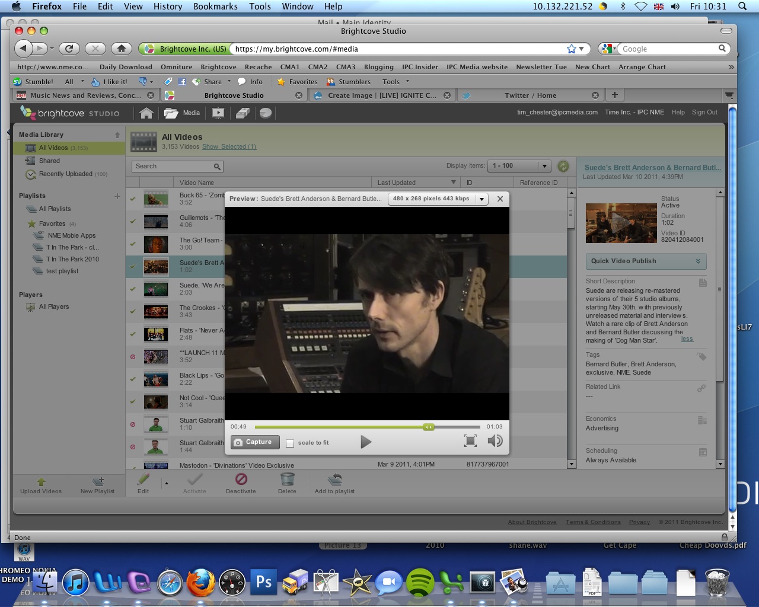Open the Edit button dropdown arrow

click(166, 484)
